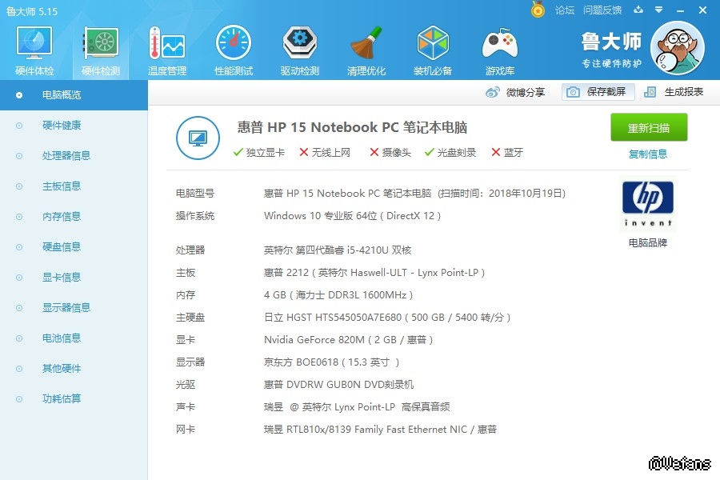Generate a report with 生成报表
The image size is (720, 480).
(674, 92)
